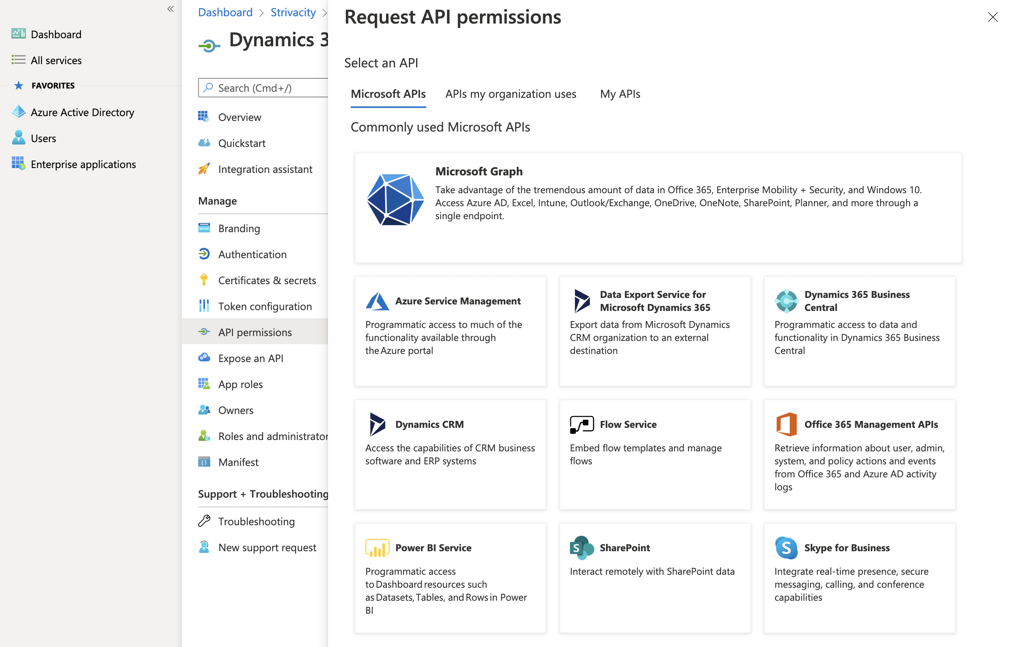The width and height of the screenshot is (1010, 647).
Task: Select the Microsoft Graph API card
Action: [x=658, y=208]
